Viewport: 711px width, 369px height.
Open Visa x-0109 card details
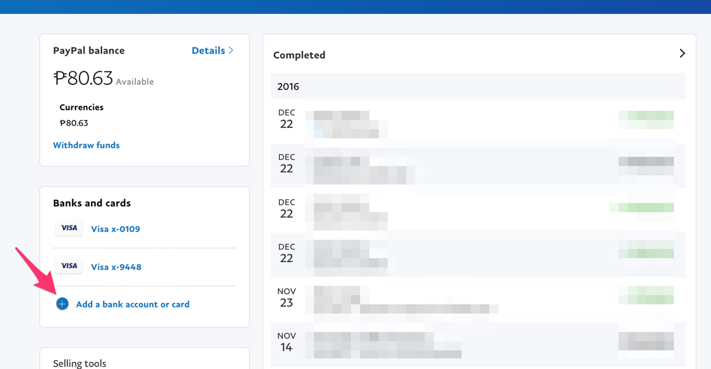coord(115,229)
